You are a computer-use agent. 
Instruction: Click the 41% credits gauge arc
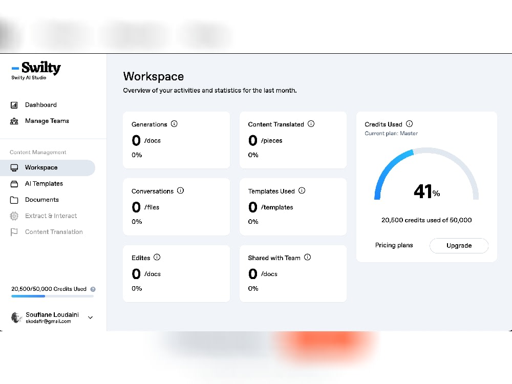(426, 174)
